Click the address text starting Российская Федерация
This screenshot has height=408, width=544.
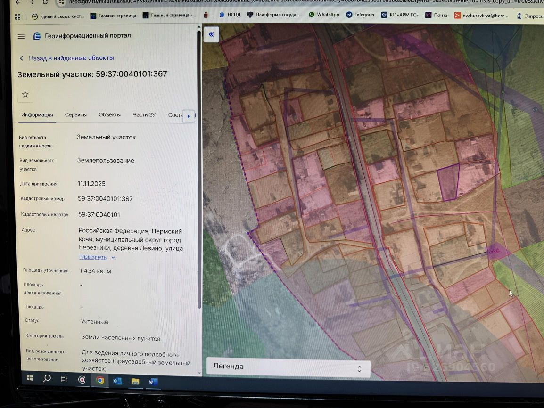pos(131,240)
